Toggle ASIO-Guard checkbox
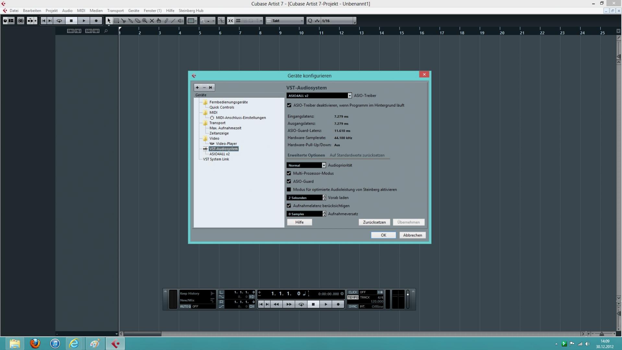Image resolution: width=622 pixels, height=350 pixels. click(289, 182)
